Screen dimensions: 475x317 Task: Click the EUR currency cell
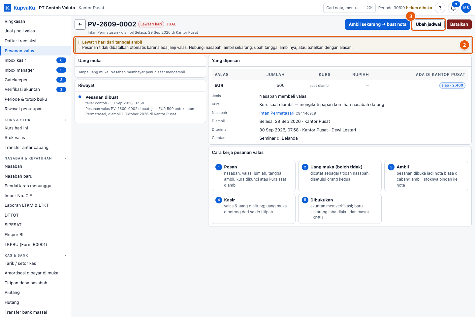(219, 86)
